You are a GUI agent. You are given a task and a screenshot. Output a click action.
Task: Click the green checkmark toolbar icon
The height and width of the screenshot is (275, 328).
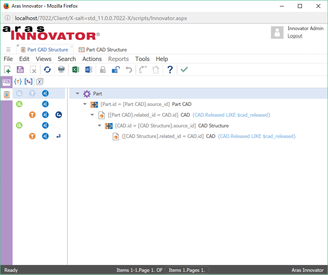pos(184,70)
